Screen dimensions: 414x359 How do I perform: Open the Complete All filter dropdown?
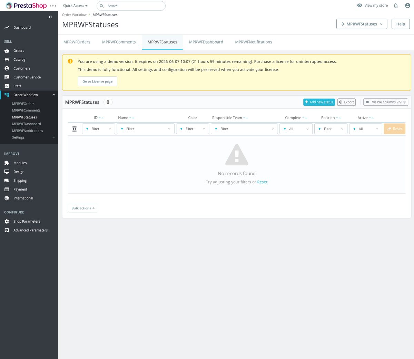coord(296,129)
